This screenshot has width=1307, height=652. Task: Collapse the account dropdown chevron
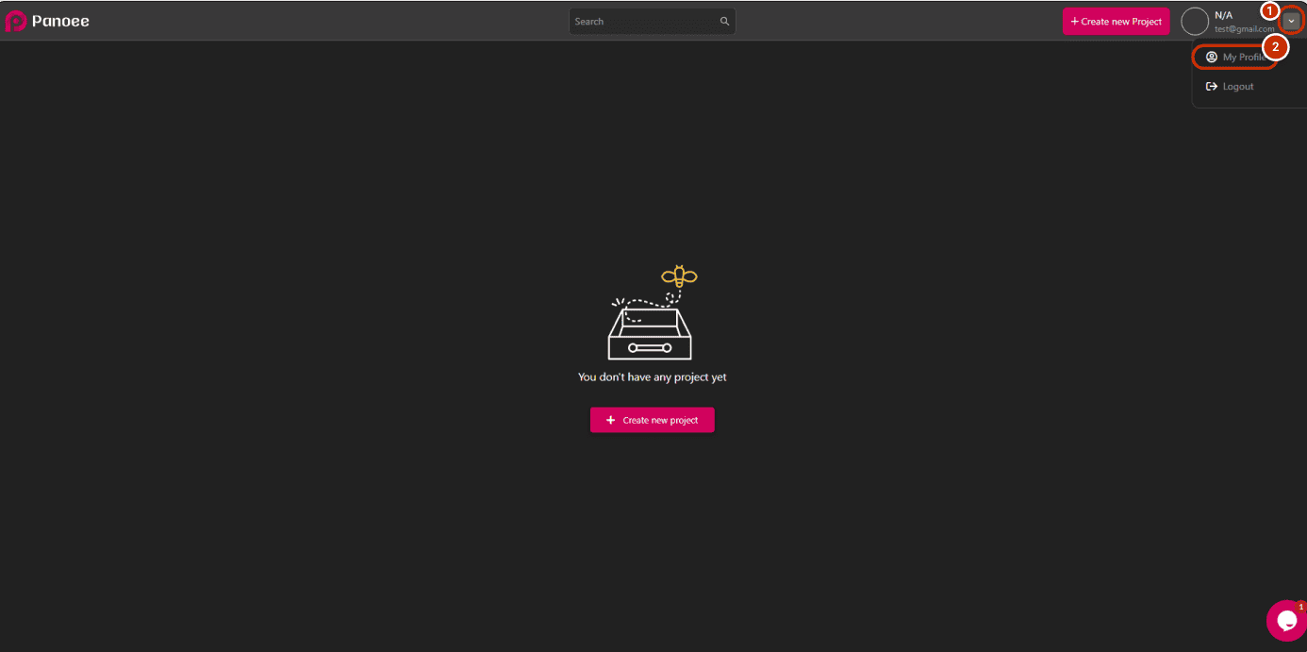pyautogui.click(x=1291, y=21)
